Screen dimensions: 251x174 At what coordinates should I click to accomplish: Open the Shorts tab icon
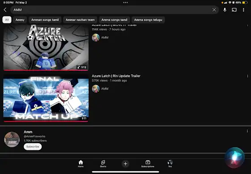[x=103, y=164]
